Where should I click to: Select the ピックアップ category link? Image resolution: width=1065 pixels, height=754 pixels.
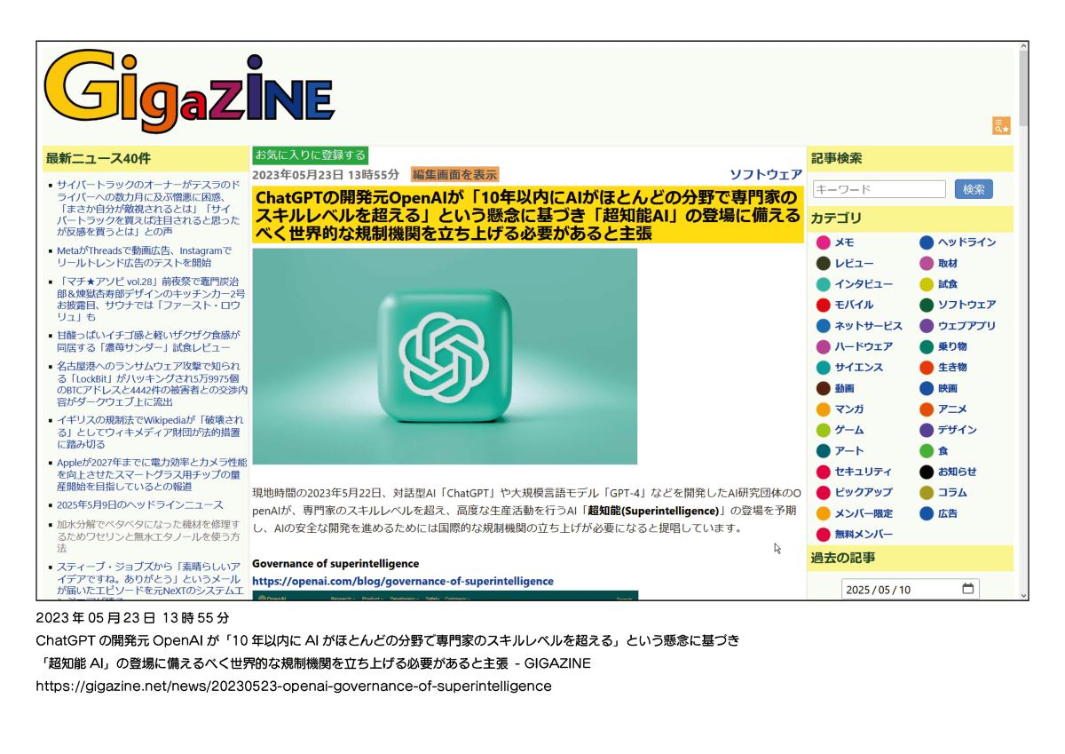click(x=864, y=492)
